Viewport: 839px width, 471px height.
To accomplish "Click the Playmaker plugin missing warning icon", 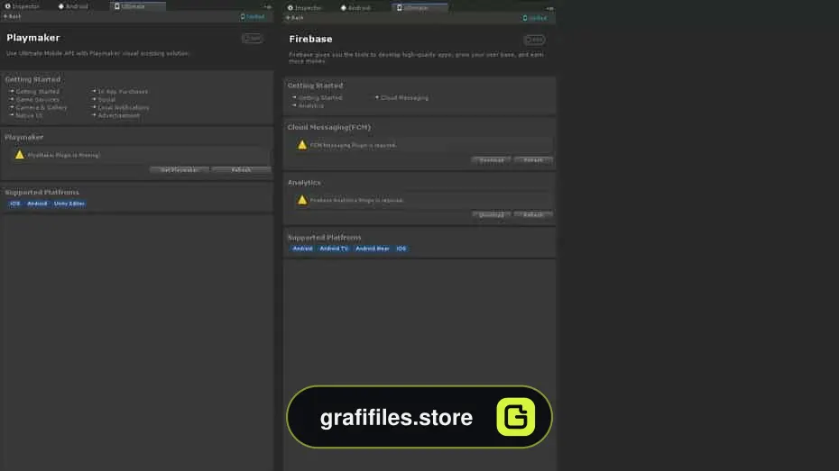I will click(20, 155).
